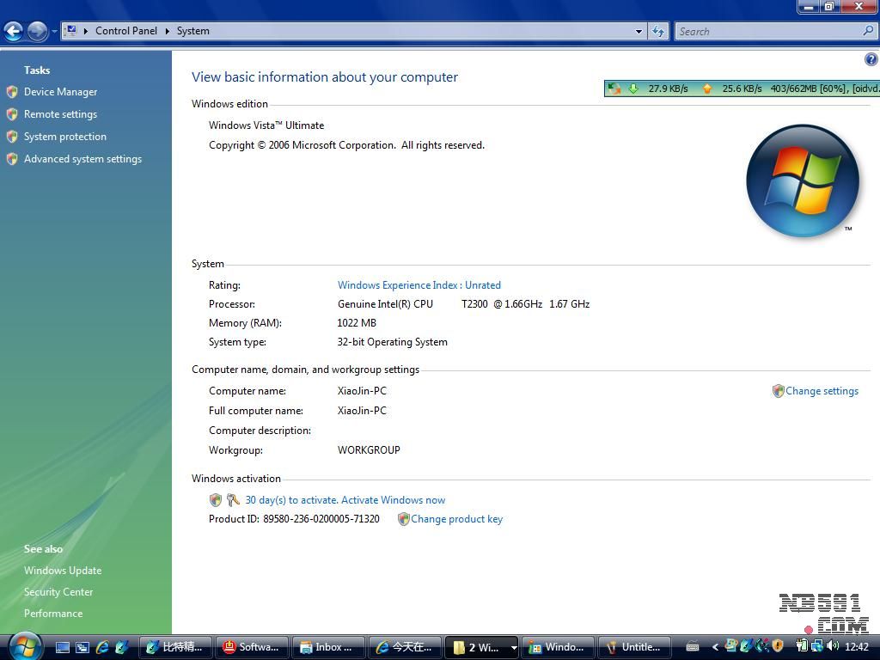This screenshot has width=880, height=660.
Task: Click the Refresh button beside address bar
Action: tap(658, 31)
